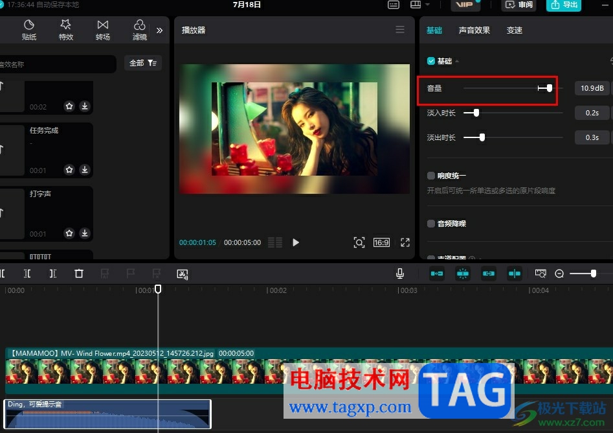Click the timeline cover preview icon
The width and height of the screenshot is (613, 433).
541,274
